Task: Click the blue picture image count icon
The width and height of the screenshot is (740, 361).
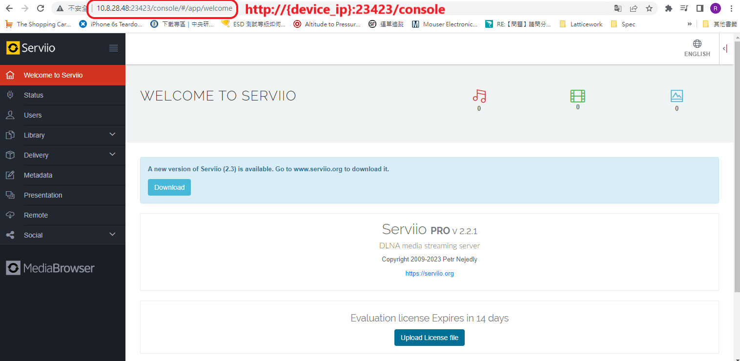Action: coord(677,96)
